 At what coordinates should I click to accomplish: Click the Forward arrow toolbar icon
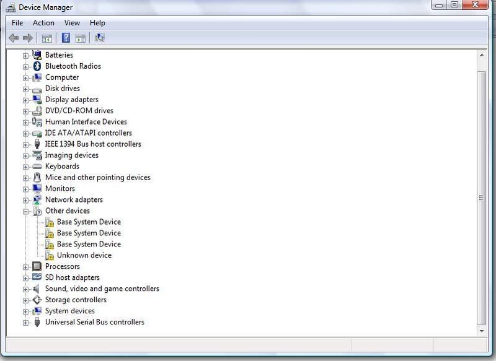[x=28, y=38]
